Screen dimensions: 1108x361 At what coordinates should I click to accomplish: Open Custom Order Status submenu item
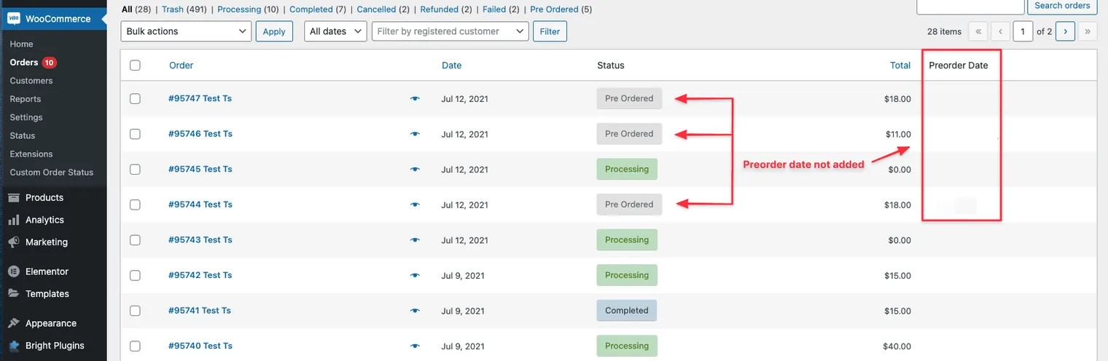point(52,172)
